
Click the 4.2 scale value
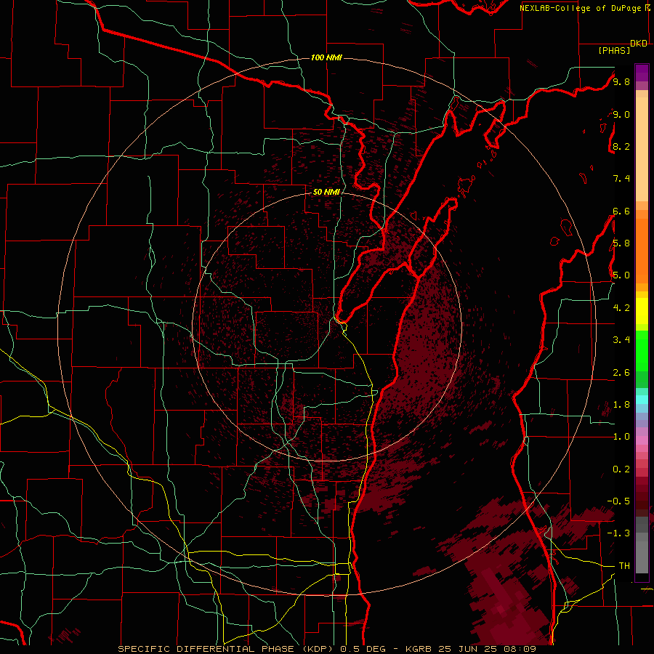coord(621,308)
